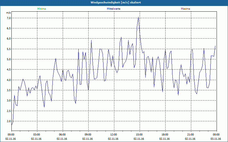Select the green Minima legend label
This screenshot has width=228, height=142.
42,9
